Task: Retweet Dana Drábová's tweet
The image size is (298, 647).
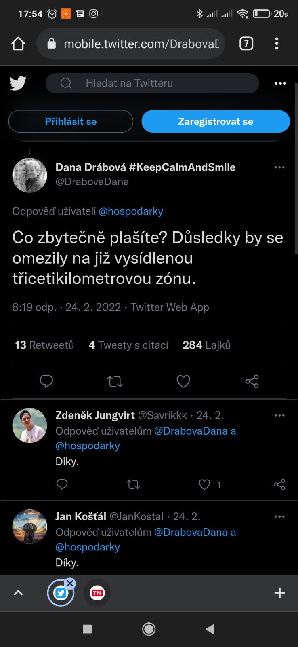Action: click(115, 381)
